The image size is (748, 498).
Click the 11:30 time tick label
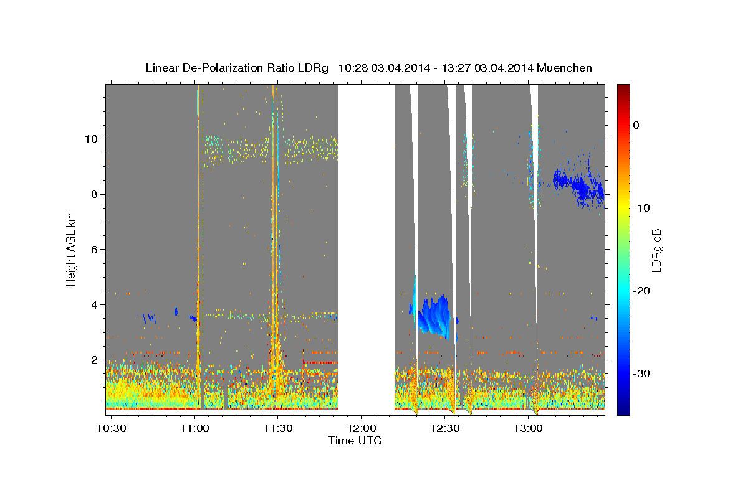(x=278, y=429)
